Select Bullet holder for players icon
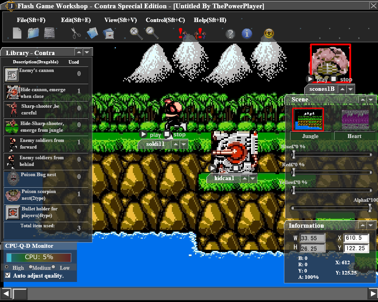The height and width of the screenshot is (302, 378). (13, 213)
